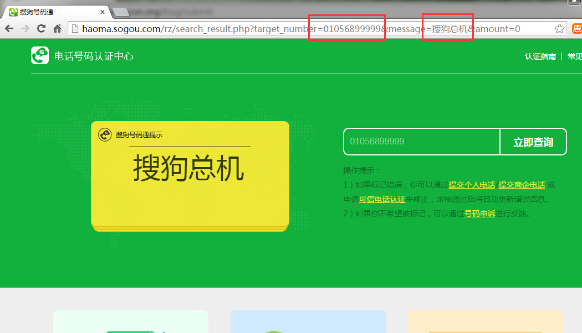The height and width of the screenshot is (333, 582).
Task: Click the 操作提示 heading
Action: 362,170
